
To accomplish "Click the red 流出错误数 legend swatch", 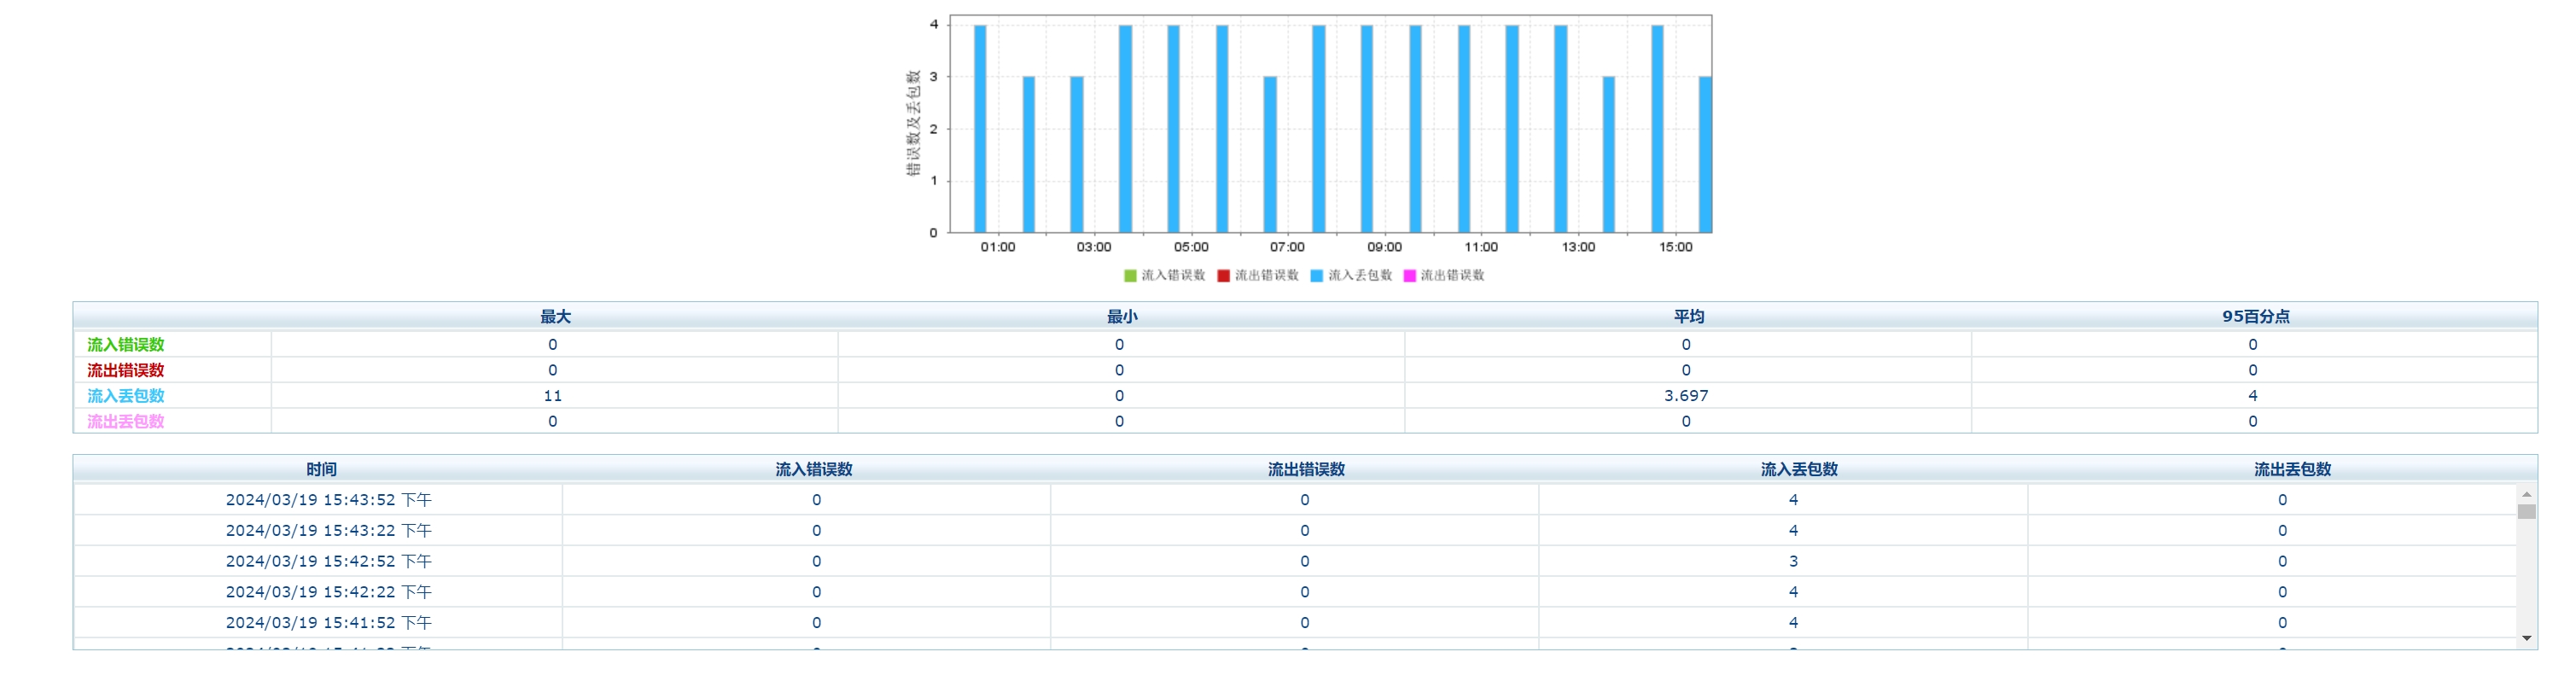I will [x=1223, y=276].
